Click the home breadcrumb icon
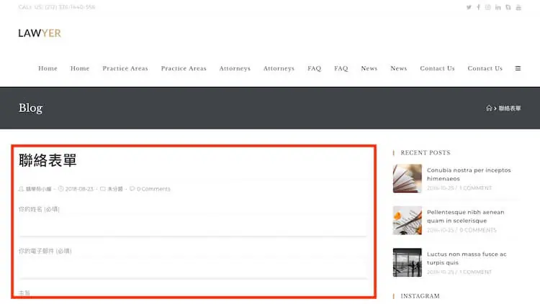The image size is (540, 304). pyautogui.click(x=489, y=108)
